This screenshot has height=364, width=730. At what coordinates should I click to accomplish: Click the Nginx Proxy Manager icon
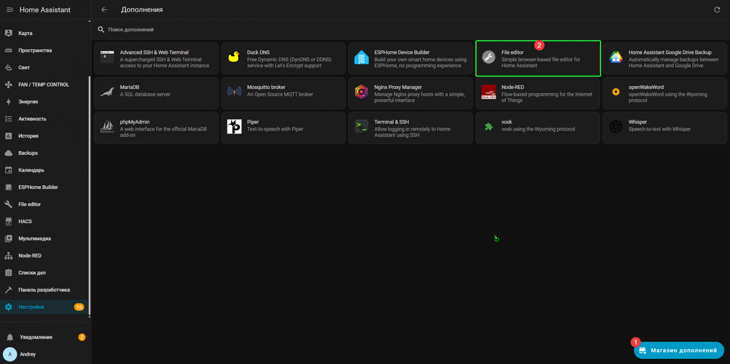point(361,92)
